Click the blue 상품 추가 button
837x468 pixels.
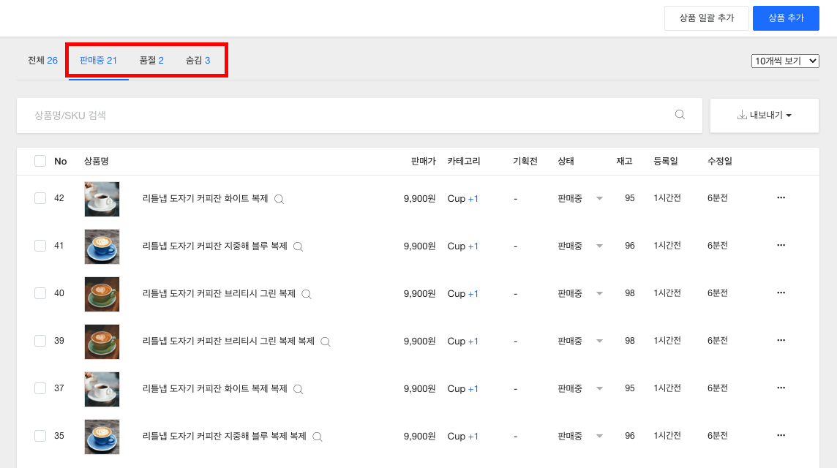(x=786, y=18)
